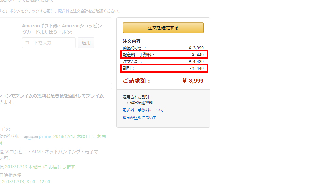
Task: Open 配送料・手数料について link
Action: point(143,110)
